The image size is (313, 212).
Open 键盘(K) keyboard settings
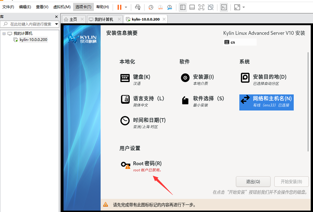[135, 80]
